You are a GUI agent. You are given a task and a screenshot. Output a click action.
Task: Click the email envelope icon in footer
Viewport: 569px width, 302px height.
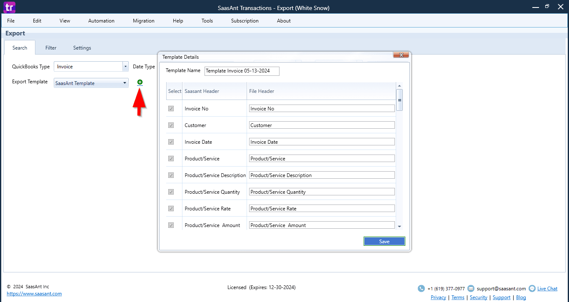tap(471, 288)
